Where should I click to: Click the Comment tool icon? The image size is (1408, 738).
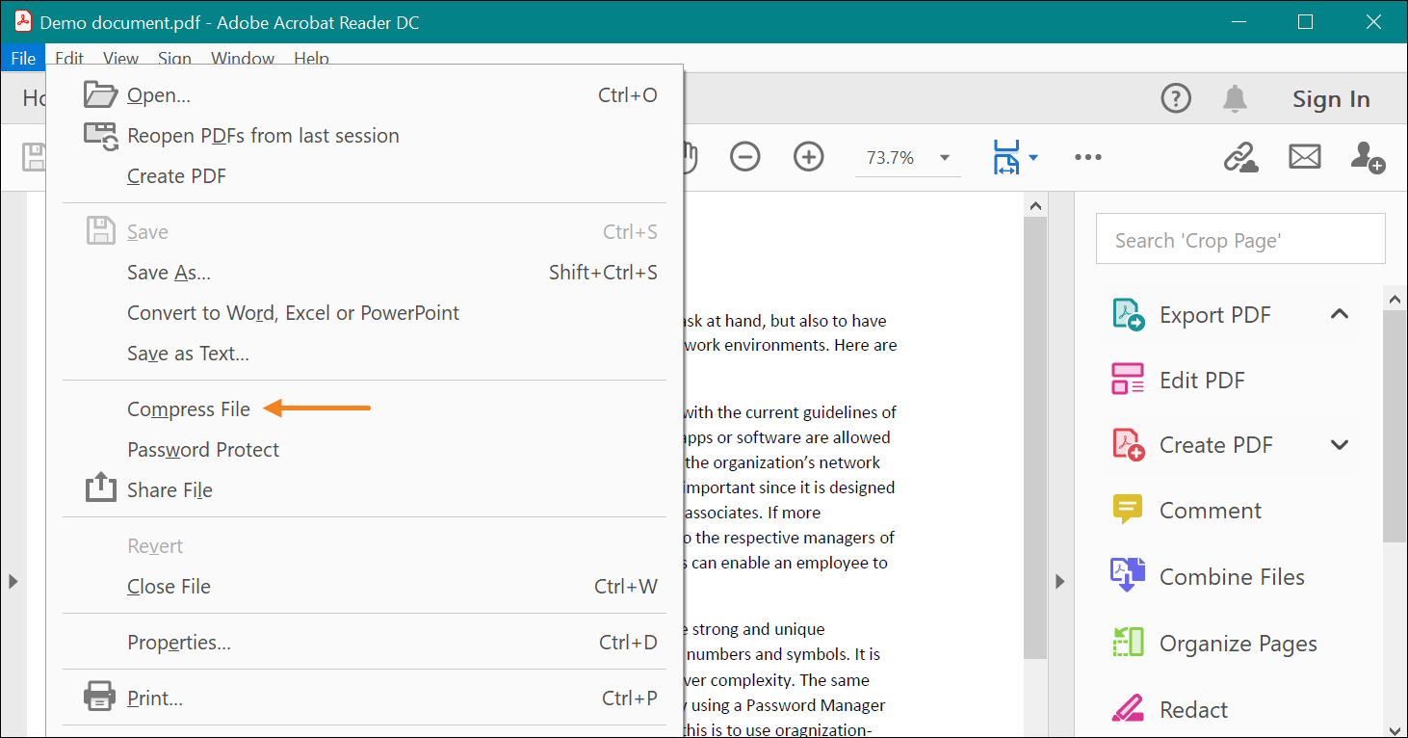click(1128, 510)
